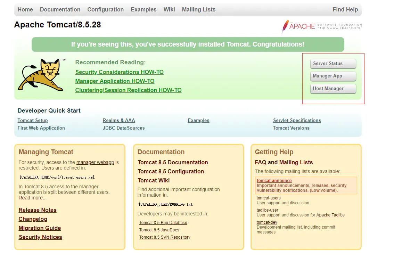Open Tomcat 8.5 JavaDocs link

159,230
